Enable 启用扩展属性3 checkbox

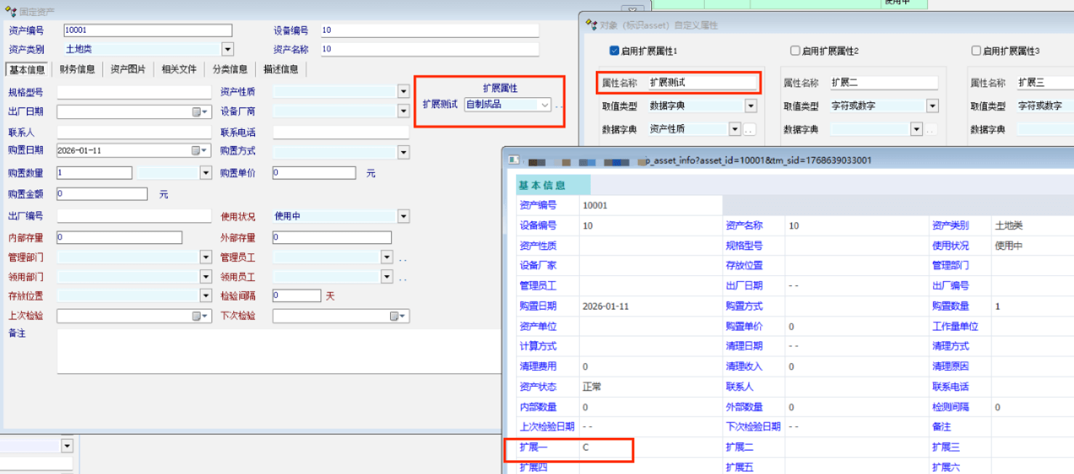tap(976, 52)
